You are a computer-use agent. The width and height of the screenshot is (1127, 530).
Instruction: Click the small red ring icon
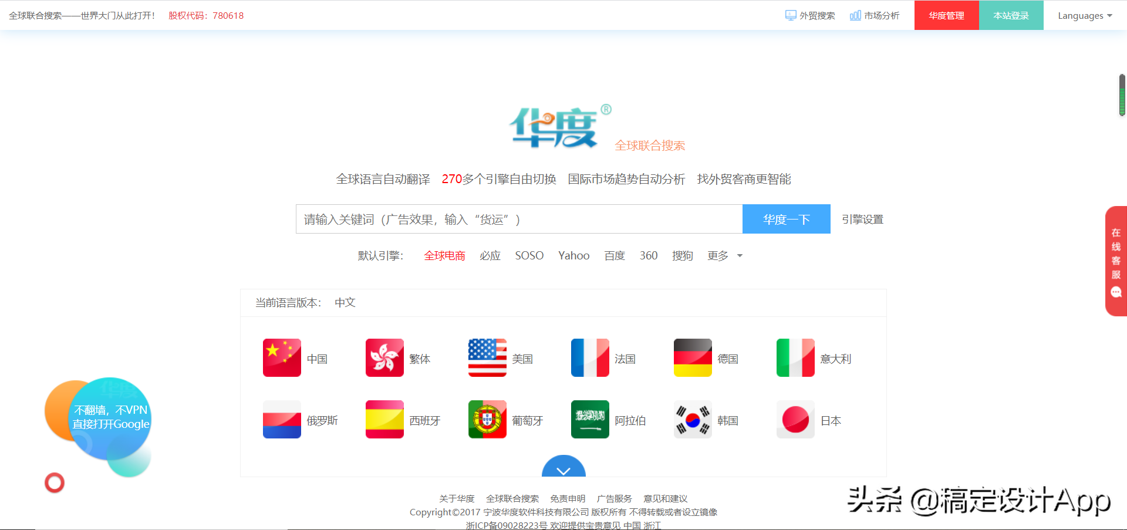(55, 482)
